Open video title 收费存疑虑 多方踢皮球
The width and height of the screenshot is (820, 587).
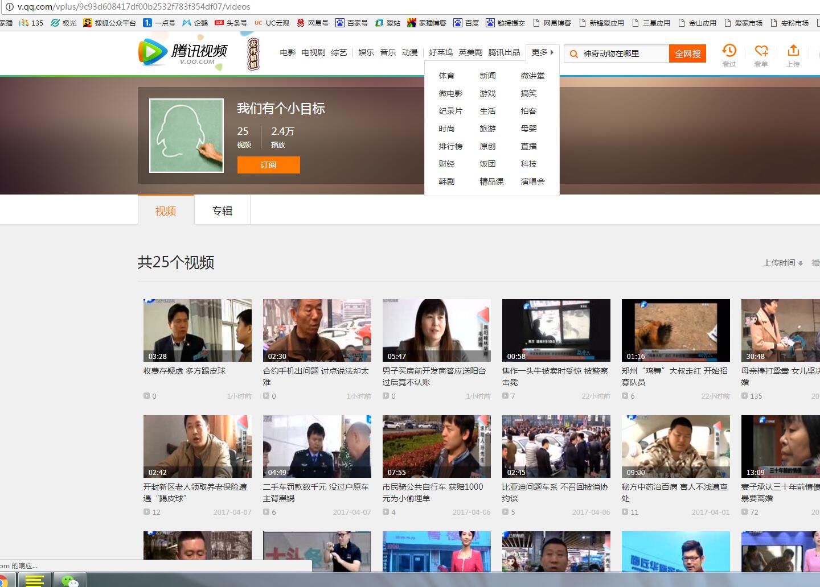click(x=184, y=371)
